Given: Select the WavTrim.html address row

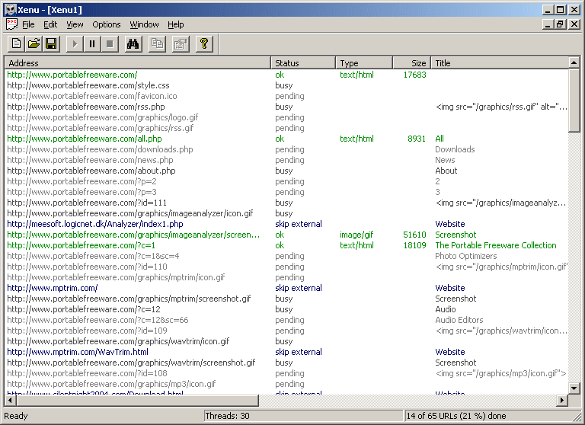Looking at the screenshot, I should coord(286,352).
